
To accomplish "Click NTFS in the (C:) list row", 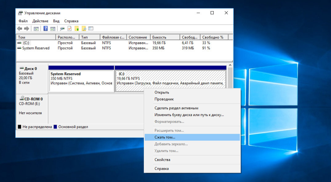I will tap(107, 43).
